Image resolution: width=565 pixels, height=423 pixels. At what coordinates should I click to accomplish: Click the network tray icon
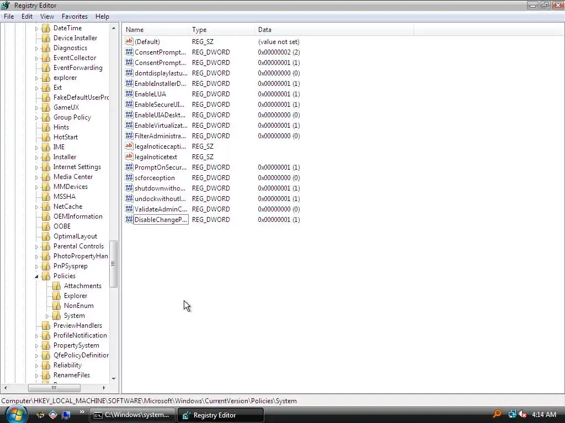pos(512,414)
